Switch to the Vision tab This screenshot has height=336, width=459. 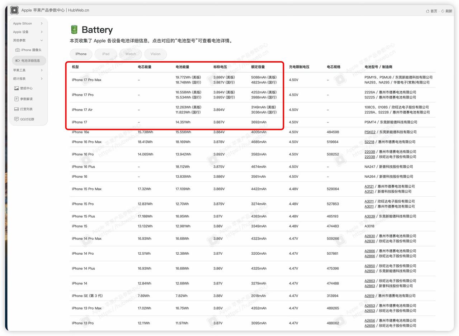(155, 54)
